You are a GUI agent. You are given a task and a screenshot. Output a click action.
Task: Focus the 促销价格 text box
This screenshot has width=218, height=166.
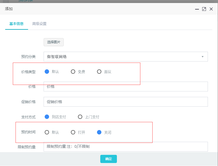pyautogui.click(x=125, y=102)
